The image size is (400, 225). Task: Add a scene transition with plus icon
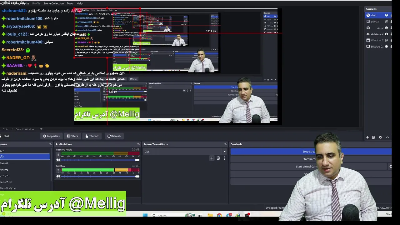tap(212, 158)
